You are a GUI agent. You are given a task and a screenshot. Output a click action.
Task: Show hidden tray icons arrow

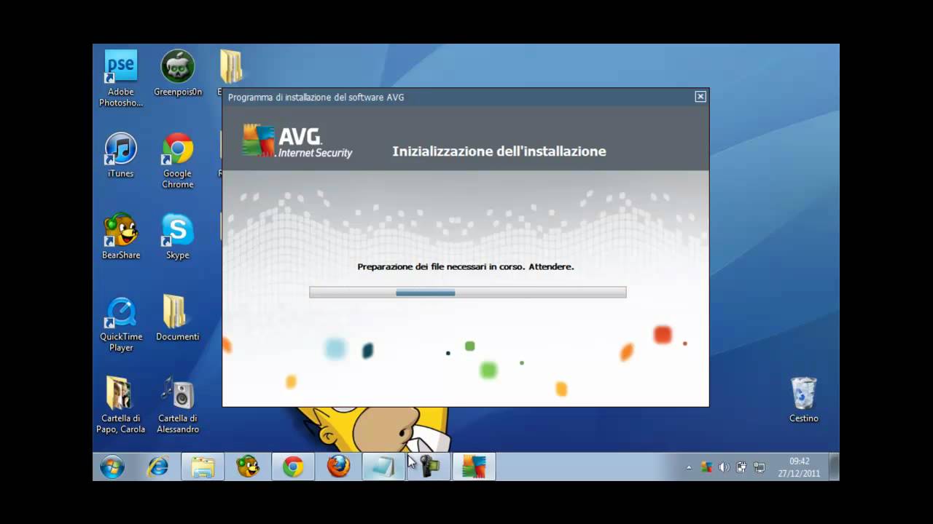tap(689, 467)
